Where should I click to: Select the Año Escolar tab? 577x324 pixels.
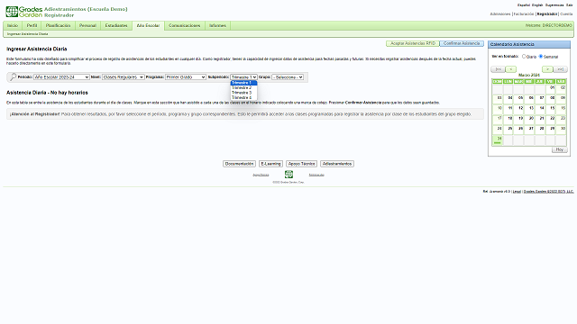pyautogui.click(x=148, y=26)
